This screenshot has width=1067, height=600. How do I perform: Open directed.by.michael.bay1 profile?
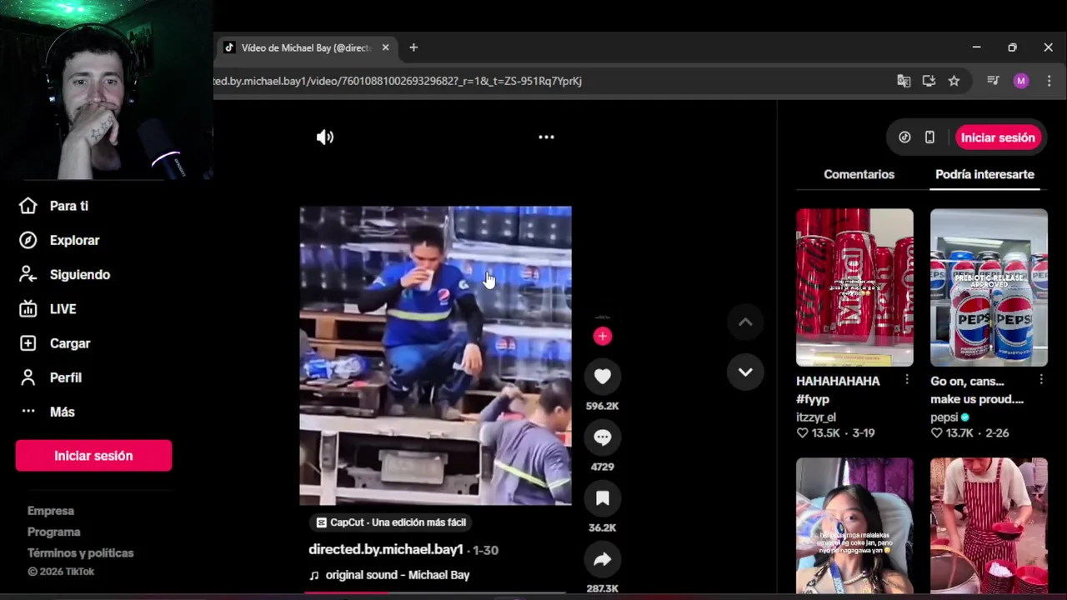tap(385, 550)
